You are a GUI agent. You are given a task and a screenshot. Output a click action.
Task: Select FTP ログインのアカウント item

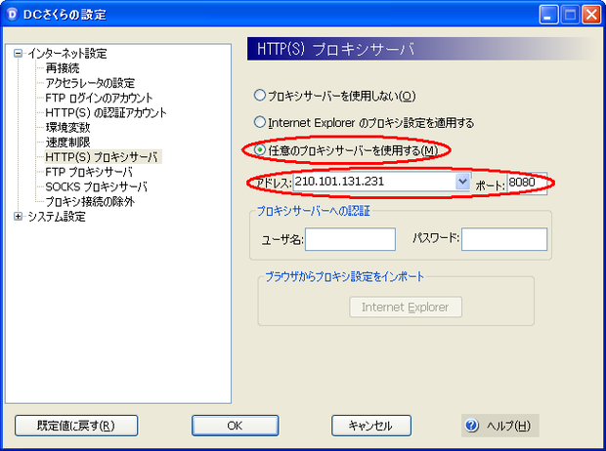click(99, 98)
